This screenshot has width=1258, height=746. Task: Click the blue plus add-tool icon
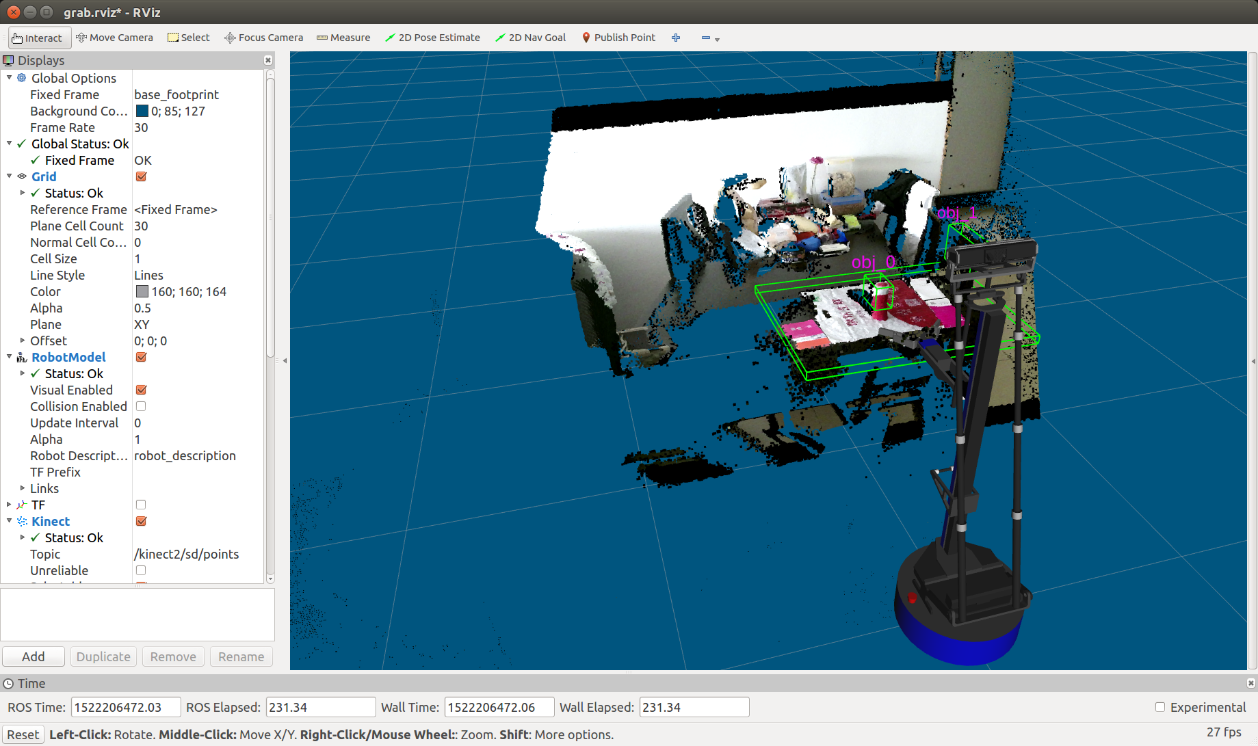[x=676, y=38]
